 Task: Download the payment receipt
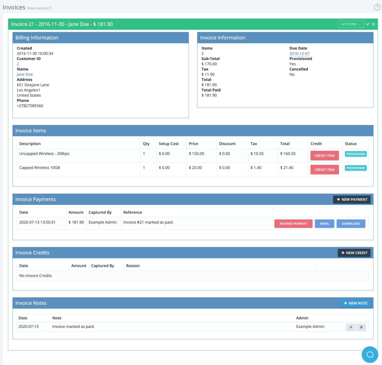[x=351, y=224]
